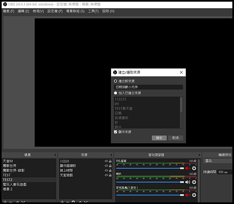Select TEST聊天室 in existing sources list
The height and width of the screenshot is (204, 234).
click(x=147, y=108)
